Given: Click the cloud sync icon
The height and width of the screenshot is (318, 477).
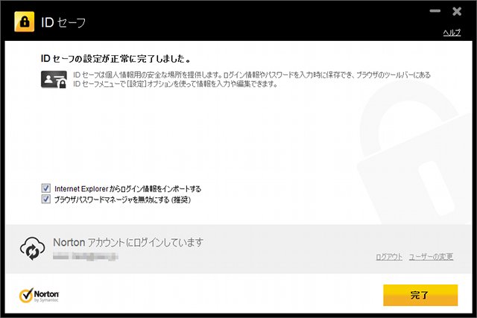Looking at the screenshot, I should tap(33, 249).
